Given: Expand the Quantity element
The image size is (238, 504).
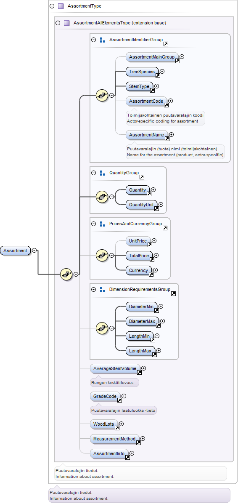Looking at the screenshot, I should [153, 189].
